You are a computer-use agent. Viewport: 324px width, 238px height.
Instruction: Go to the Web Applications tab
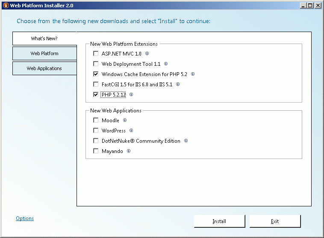coord(44,68)
